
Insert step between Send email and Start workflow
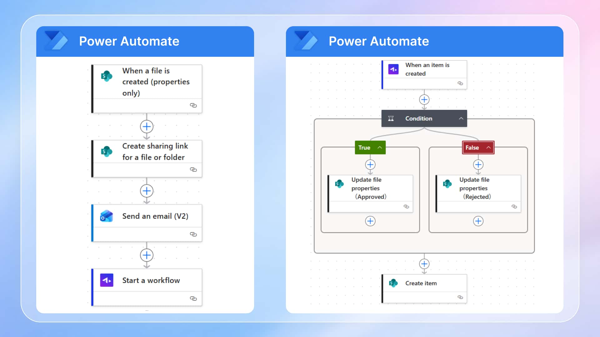click(147, 255)
